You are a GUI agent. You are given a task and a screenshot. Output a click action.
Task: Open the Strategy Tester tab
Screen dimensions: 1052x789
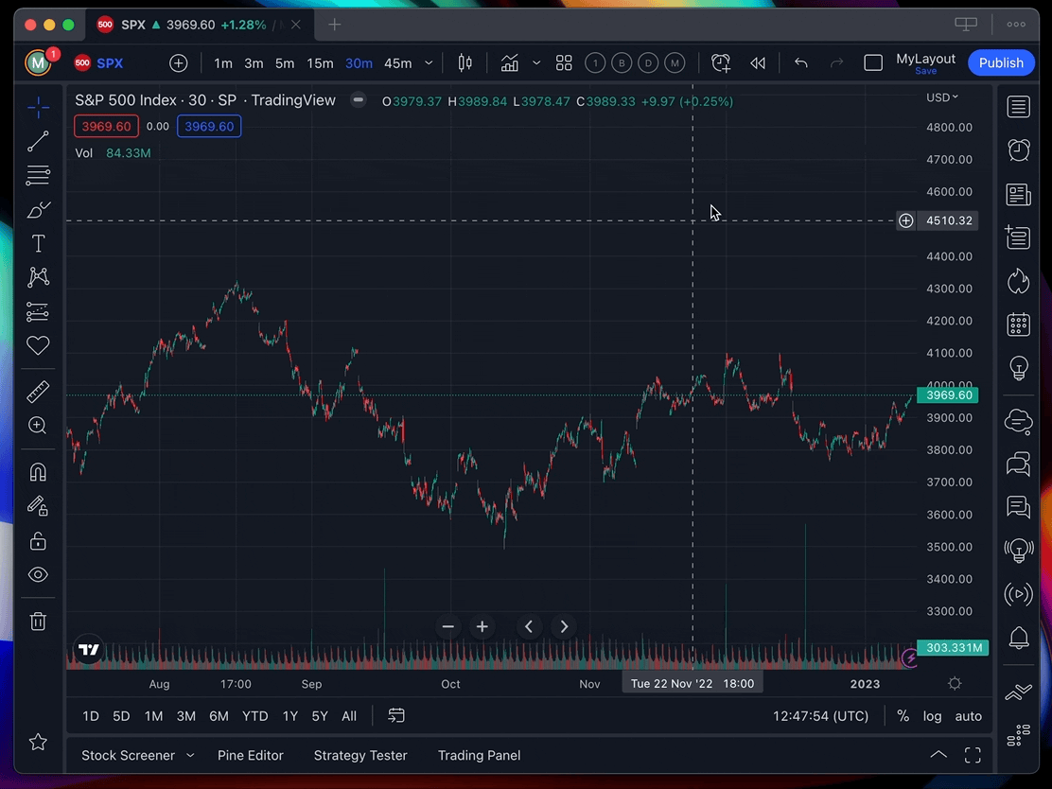359,755
